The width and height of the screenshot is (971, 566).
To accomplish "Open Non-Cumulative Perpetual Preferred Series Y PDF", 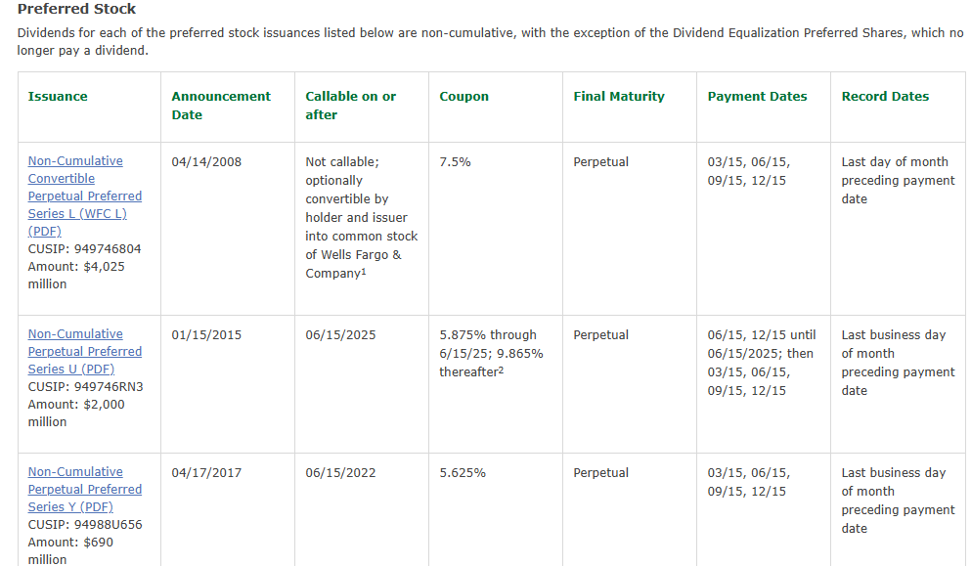I will (85, 489).
